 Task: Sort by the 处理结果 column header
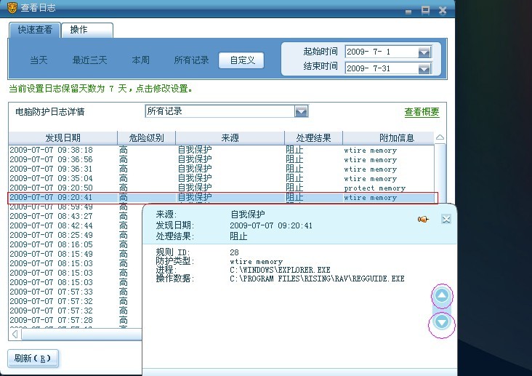[x=313, y=138]
